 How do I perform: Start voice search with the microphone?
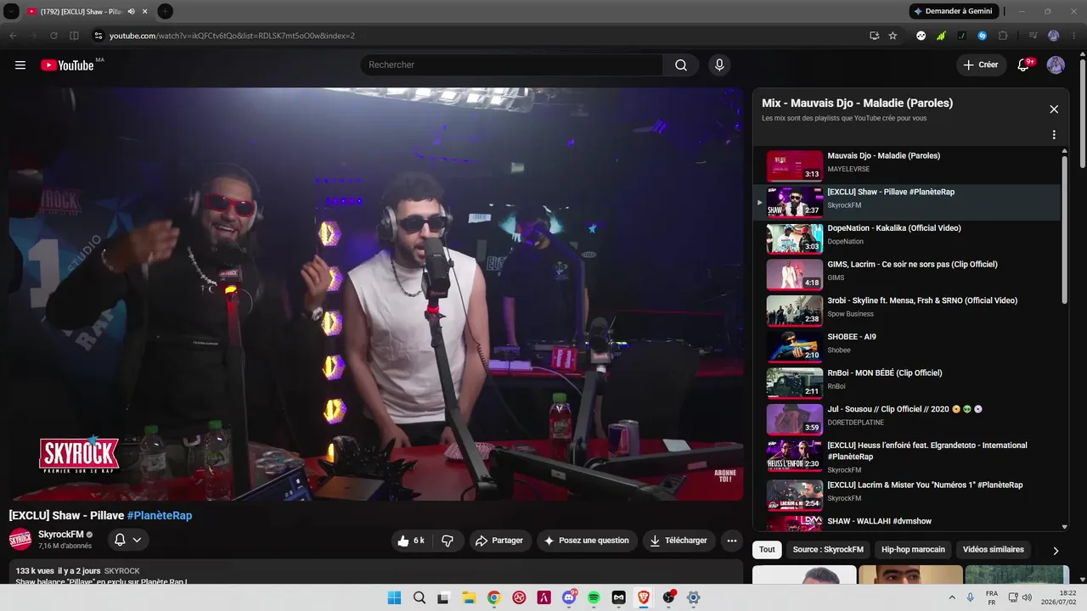coord(719,65)
